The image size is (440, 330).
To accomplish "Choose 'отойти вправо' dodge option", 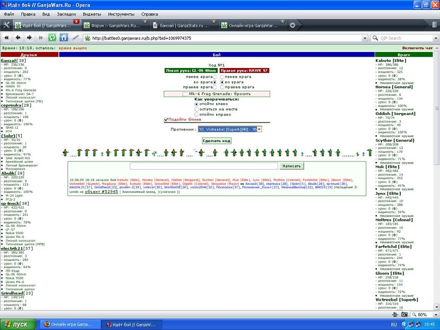I will (196, 114).
